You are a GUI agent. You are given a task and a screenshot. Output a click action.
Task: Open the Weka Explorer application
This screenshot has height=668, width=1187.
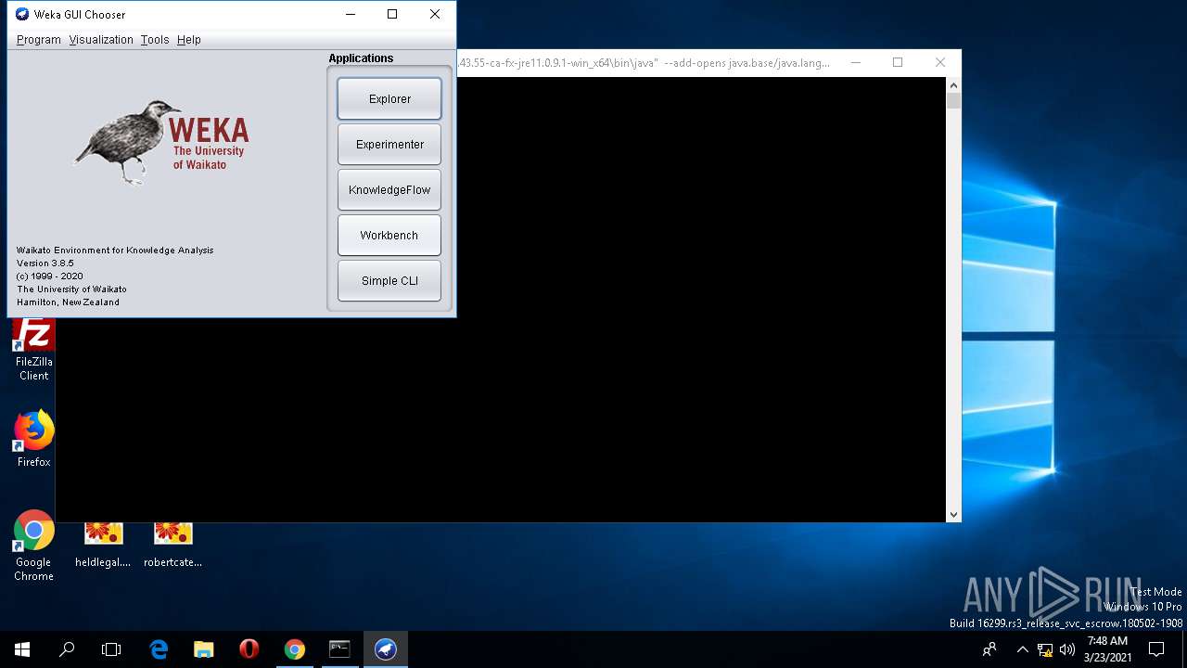(389, 98)
